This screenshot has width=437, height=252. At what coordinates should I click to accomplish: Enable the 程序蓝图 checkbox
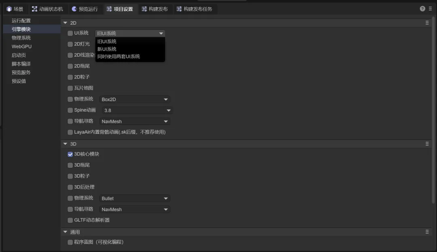point(70,242)
